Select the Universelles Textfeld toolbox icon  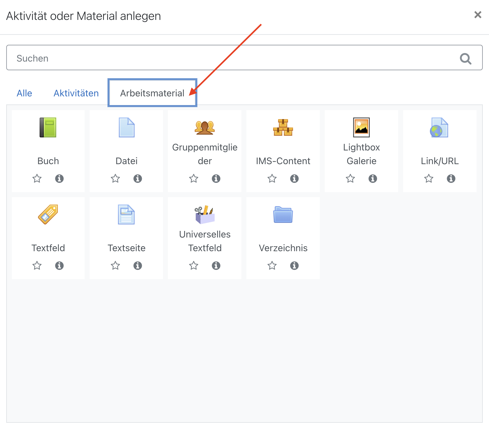coord(205,214)
